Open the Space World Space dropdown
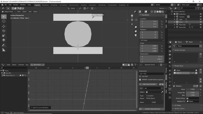203x114 pixels. [x=154, y=98]
